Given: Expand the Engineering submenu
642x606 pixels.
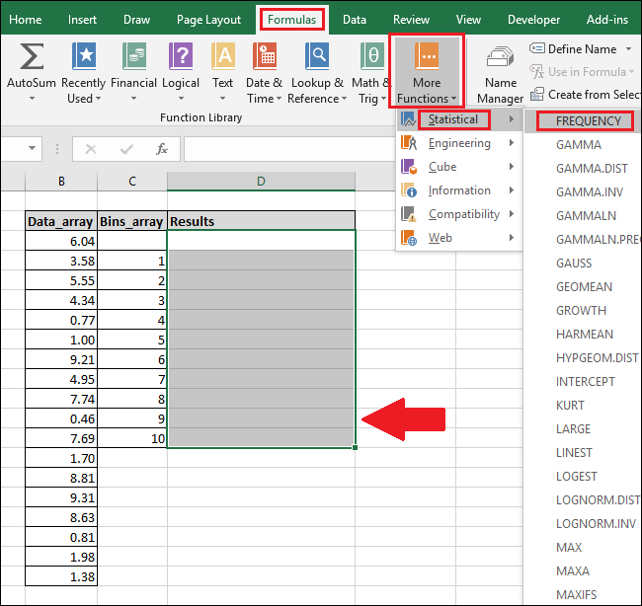Looking at the screenshot, I should click(x=459, y=143).
